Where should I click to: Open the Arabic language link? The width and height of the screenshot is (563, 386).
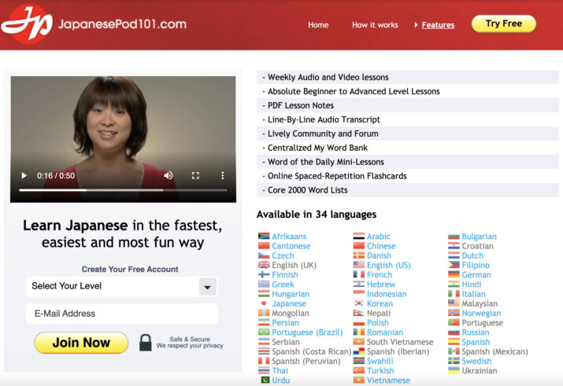[x=379, y=237]
